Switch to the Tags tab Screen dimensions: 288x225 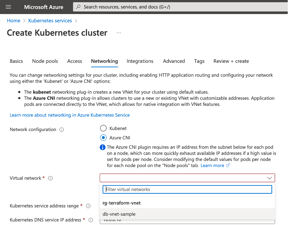[x=199, y=61]
